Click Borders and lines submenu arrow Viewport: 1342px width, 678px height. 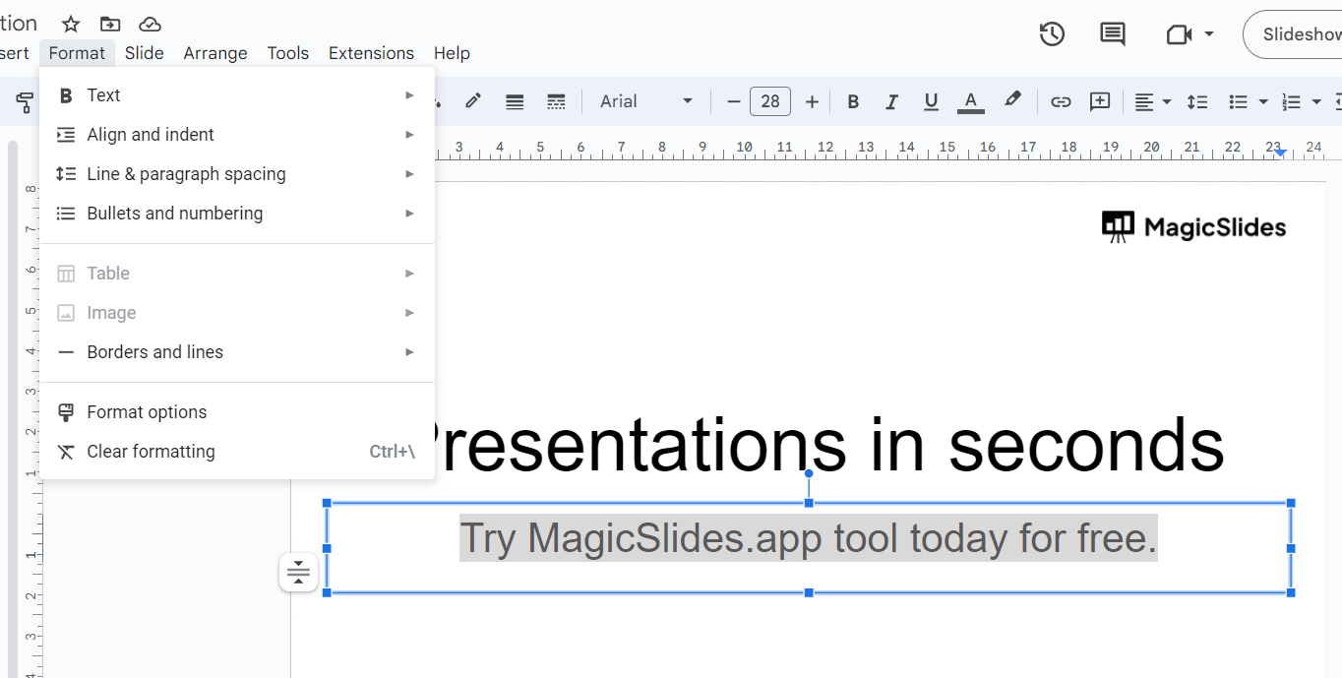tap(409, 352)
